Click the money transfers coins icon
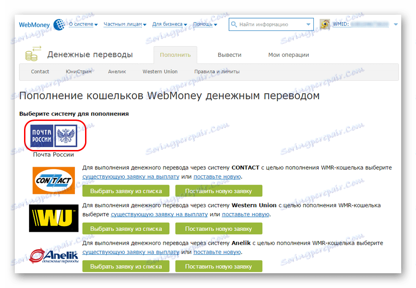Image resolution: width=416 pixels, height=288 pixels. (33, 54)
